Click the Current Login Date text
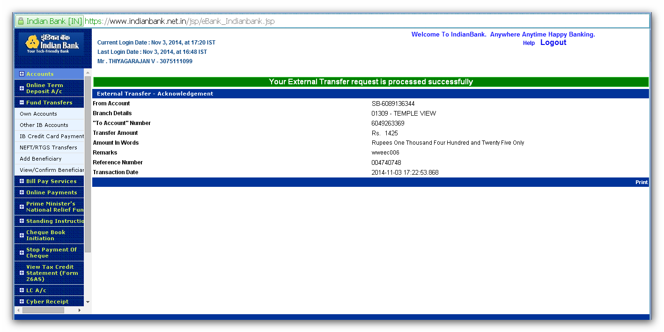 156,43
